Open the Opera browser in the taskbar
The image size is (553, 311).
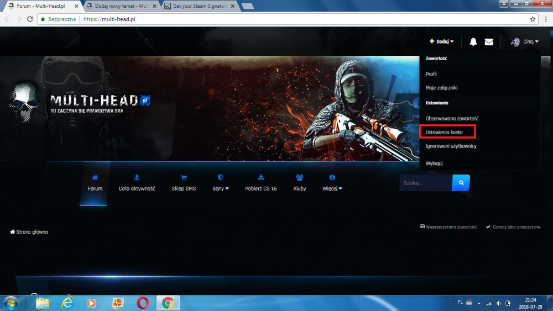143,303
